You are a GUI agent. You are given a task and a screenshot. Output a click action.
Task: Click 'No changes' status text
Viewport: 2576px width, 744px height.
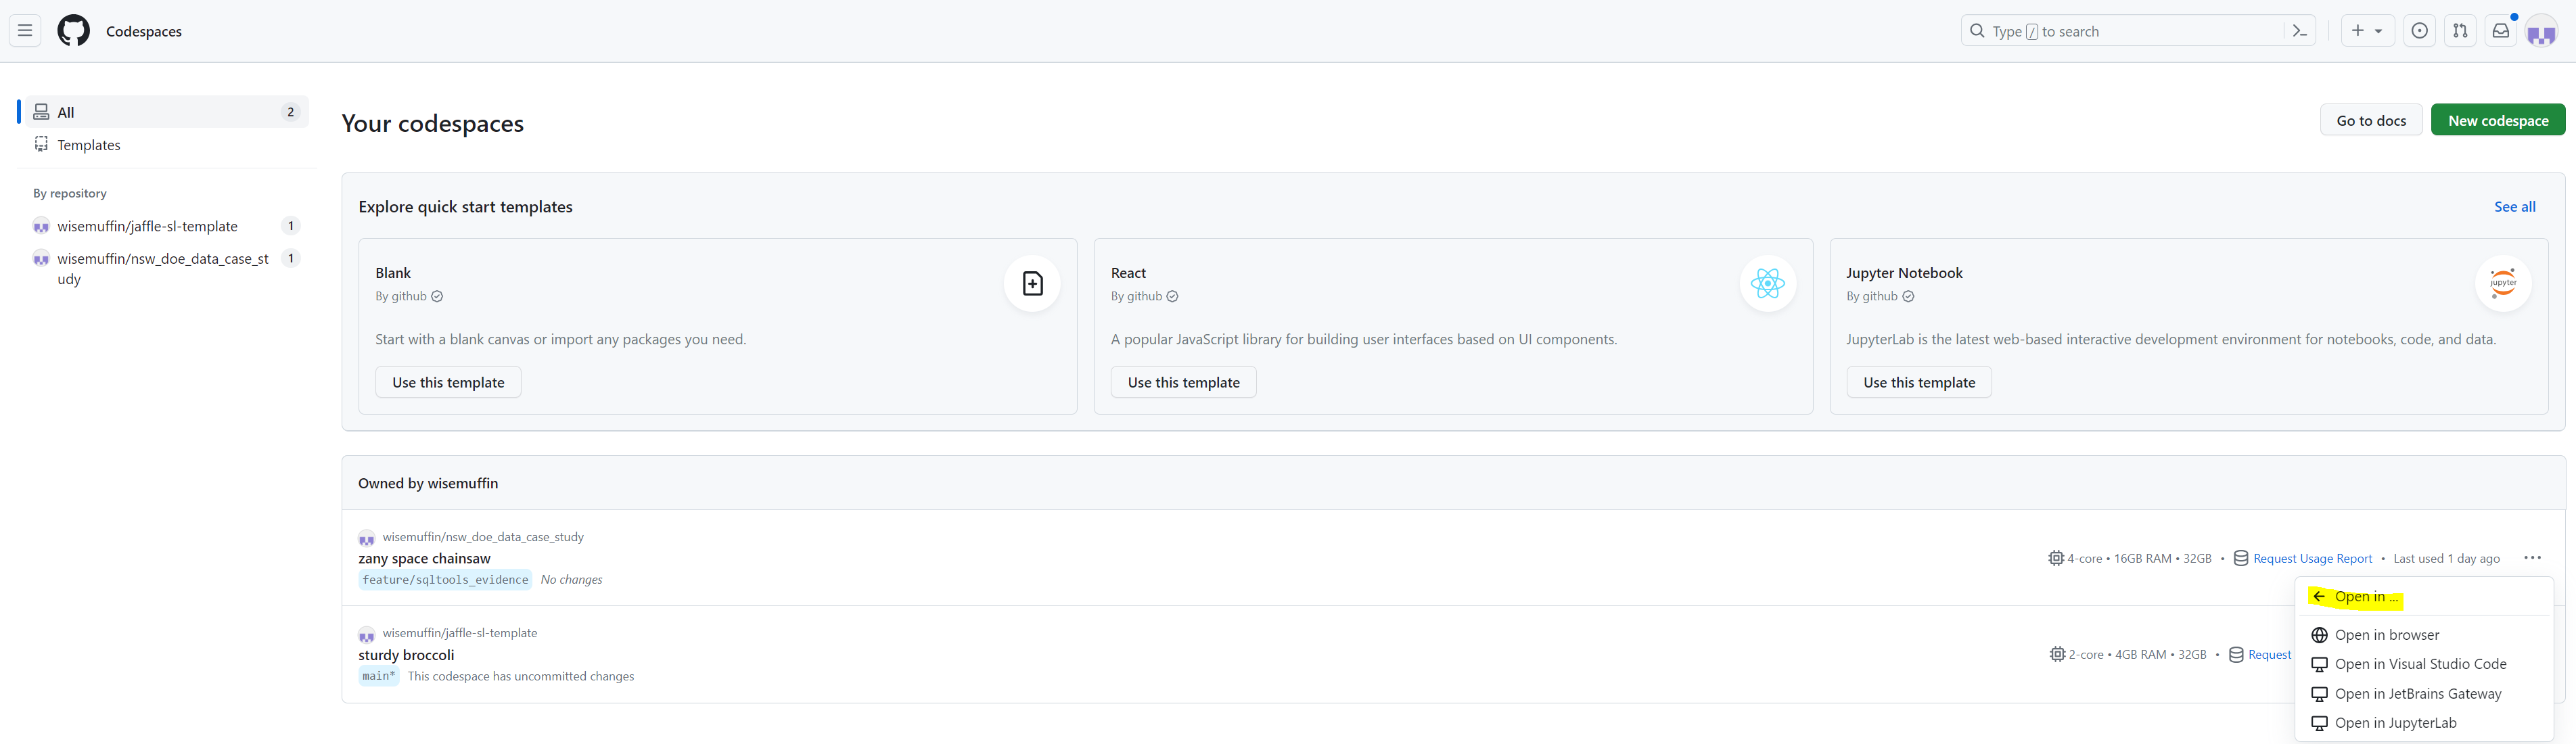point(571,580)
